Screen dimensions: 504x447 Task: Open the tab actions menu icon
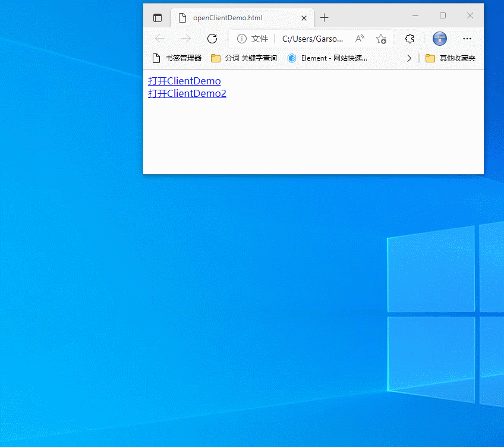(157, 18)
